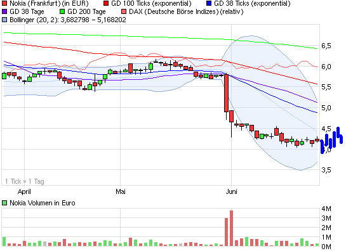Image resolution: width=346 pixels, height=251 pixels.
Task: Click the tallest red volume bar at Juni
Action: (x=231, y=228)
